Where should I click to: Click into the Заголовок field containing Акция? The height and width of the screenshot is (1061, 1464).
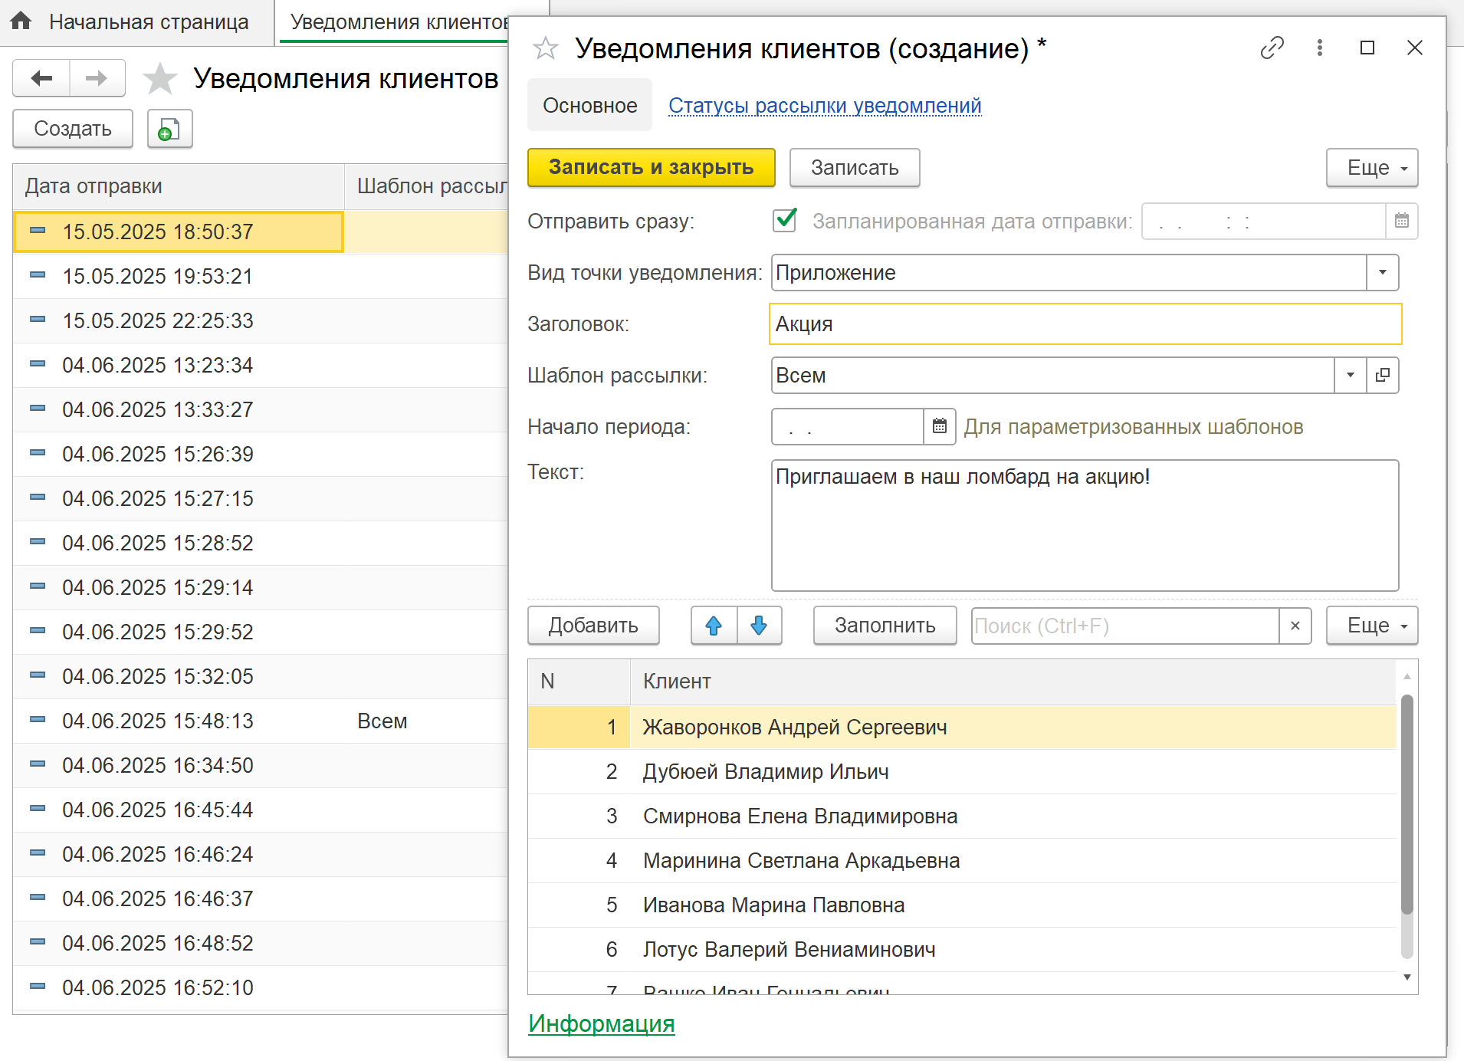1085,324
